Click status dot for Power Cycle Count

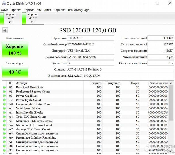coord(4,100)
